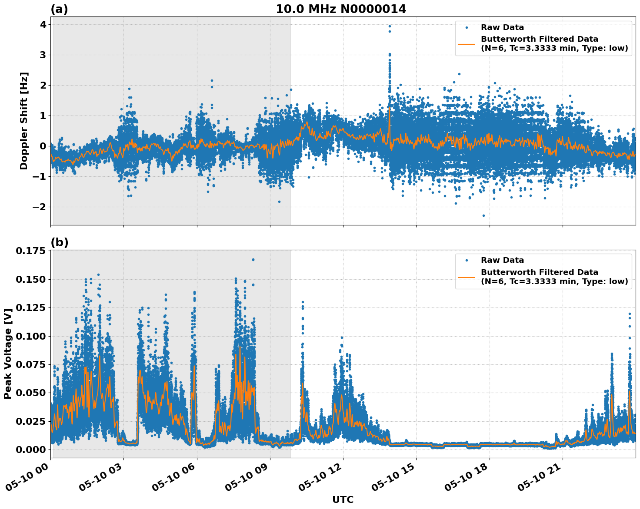Toggle Butterworth Filtered Data entry in panel (b) legend
The height and width of the screenshot is (509, 640).
(539, 273)
